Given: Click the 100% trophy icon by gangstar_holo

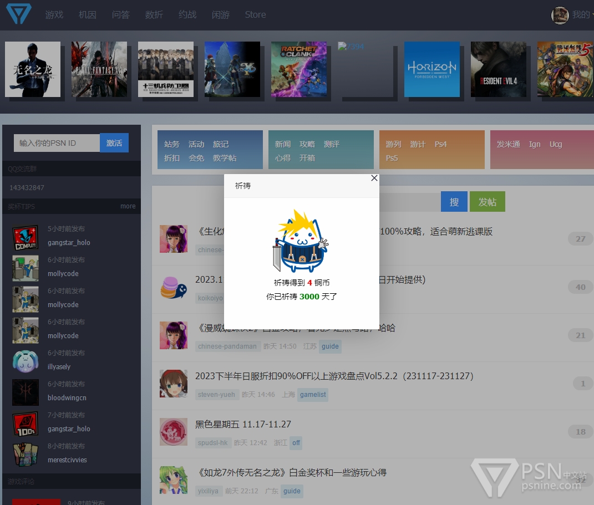Looking at the screenshot, I should 26,425.
